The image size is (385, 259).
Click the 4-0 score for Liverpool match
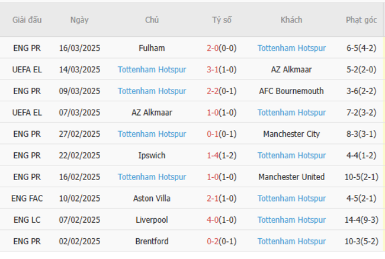[x=213, y=220]
